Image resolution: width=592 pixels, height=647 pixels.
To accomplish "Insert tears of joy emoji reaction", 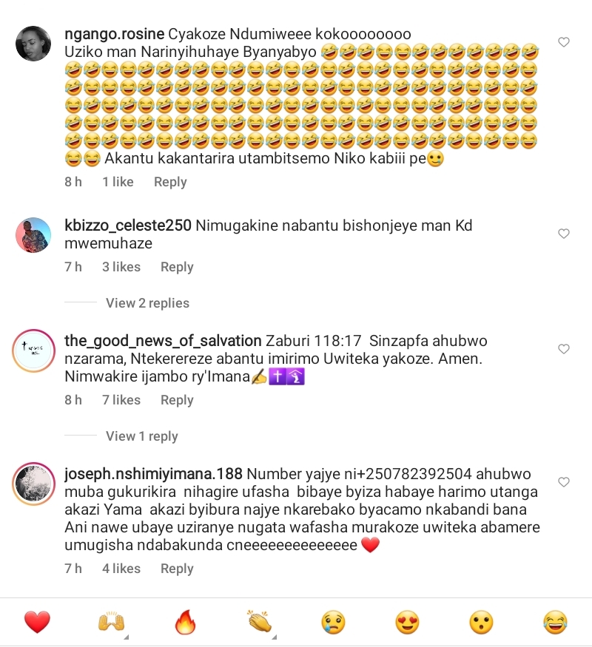I will (555, 622).
